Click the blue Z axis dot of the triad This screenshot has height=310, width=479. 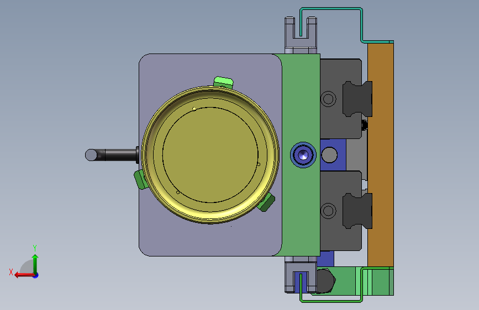pos(36,275)
